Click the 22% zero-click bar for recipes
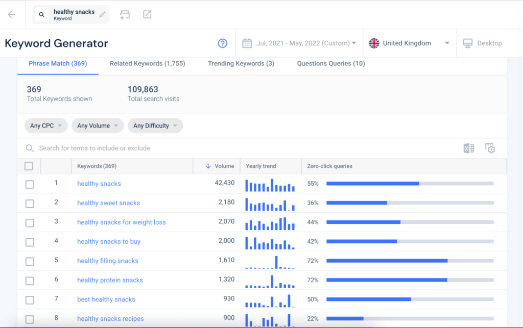Screen dimensions: 523x328 pyautogui.click(x=410, y=319)
